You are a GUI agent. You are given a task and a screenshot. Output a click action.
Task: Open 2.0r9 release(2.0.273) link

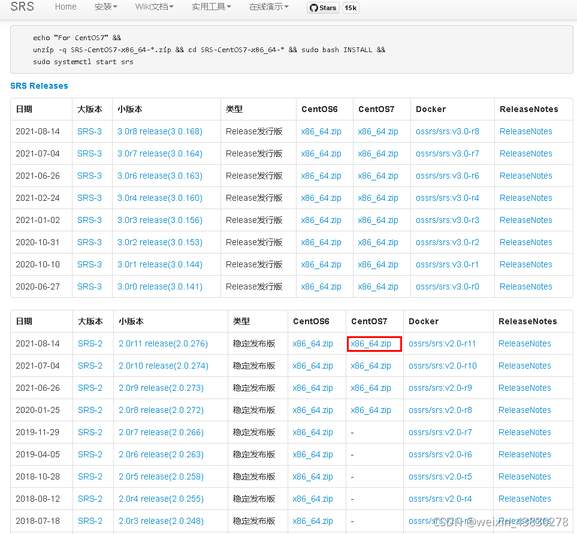click(161, 388)
